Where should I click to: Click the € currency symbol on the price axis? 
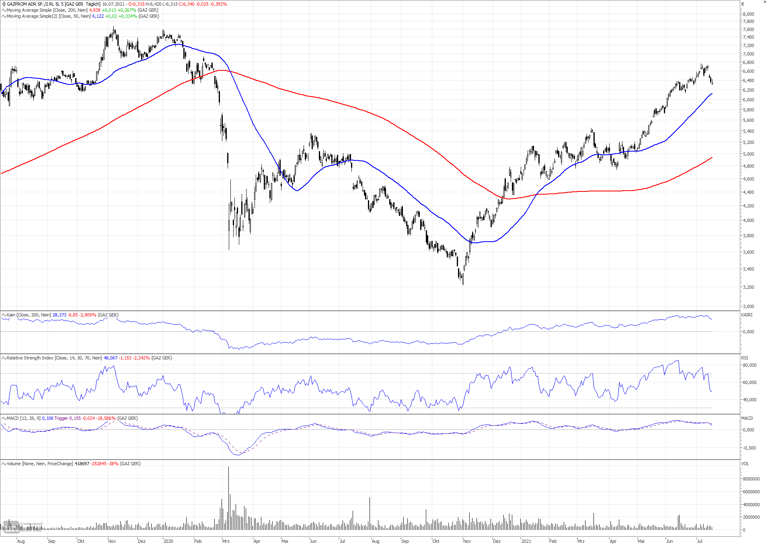click(x=743, y=4)
